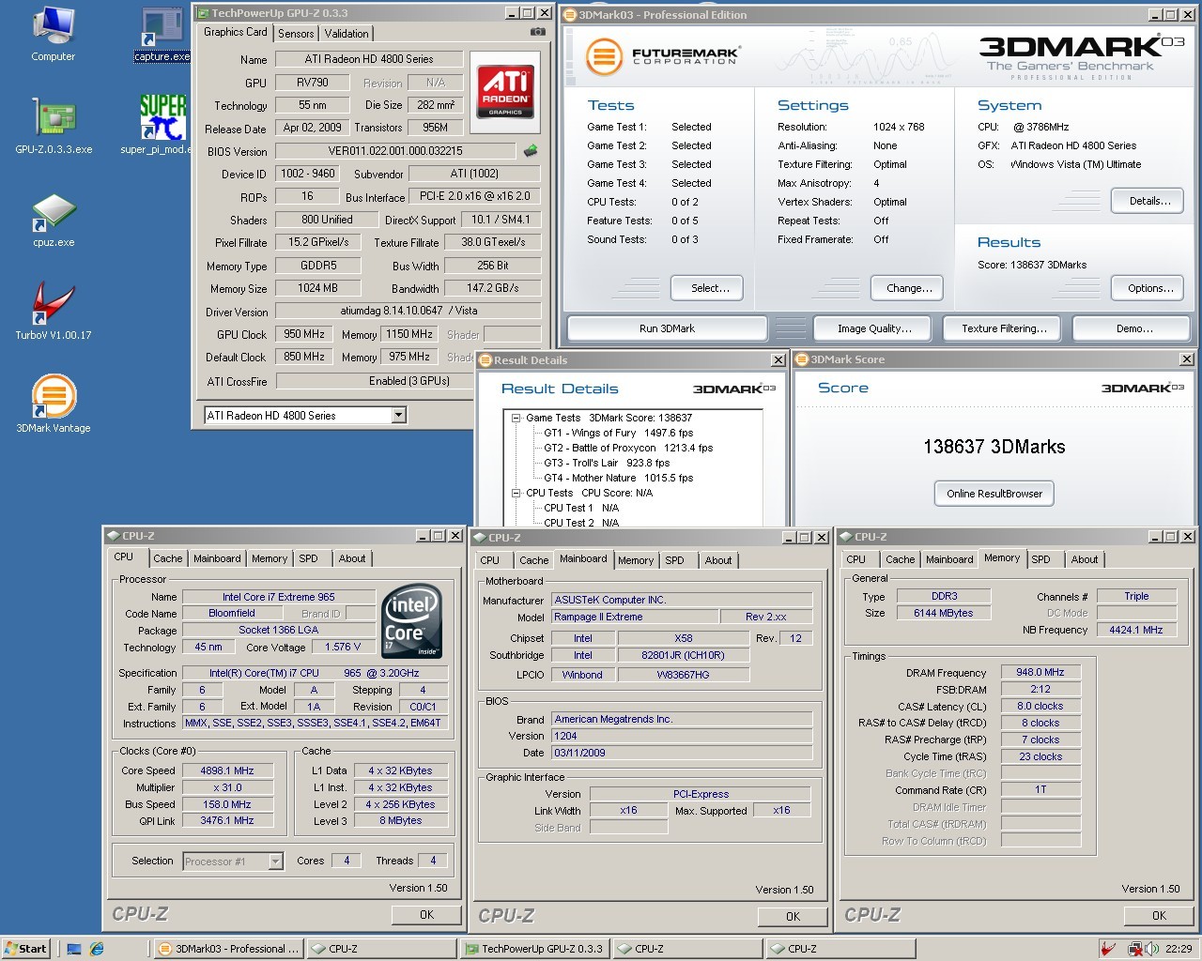Screen dimensions: 1202x961
Task: Click ATI CrossFire Enabled (3 GPUs) field
Action: pos(408,381)
